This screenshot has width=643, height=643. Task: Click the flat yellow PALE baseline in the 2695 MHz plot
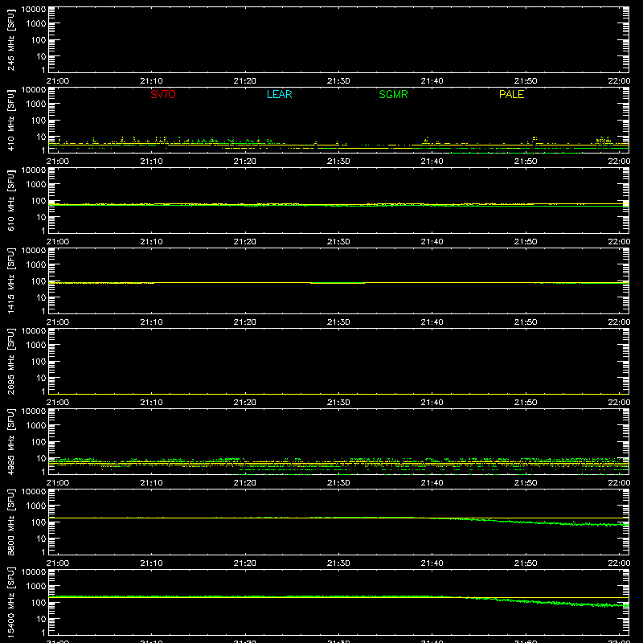pos(338,394)
